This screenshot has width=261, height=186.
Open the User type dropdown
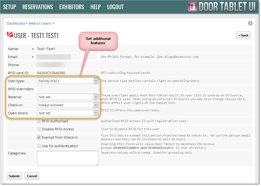click(68, 81)
